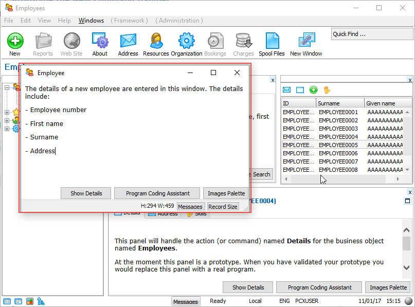The width and height of the screenshot is (415, 307).
Task: Click the Charges database icon
Action: tap(243, 41)
